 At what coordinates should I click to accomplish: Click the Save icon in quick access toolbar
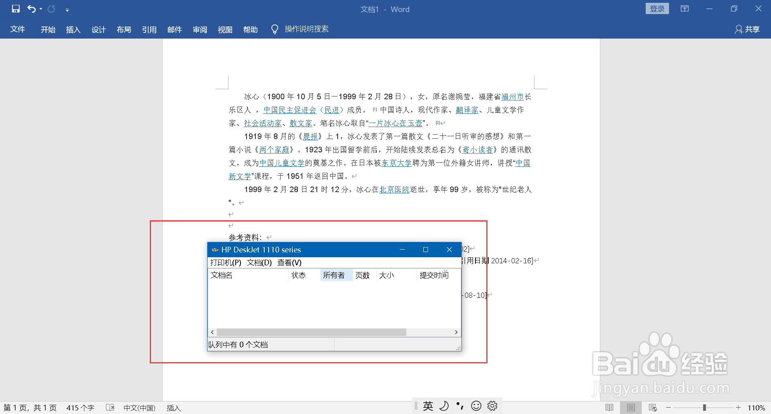click(x=16, y=9)
